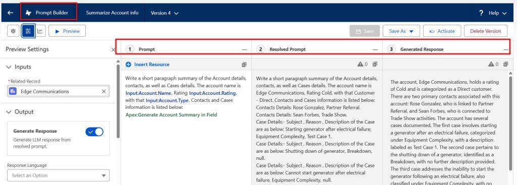This screenshot has height=185, width=517.
Task: Copy the Prompt panel contents
Action: 244,65
